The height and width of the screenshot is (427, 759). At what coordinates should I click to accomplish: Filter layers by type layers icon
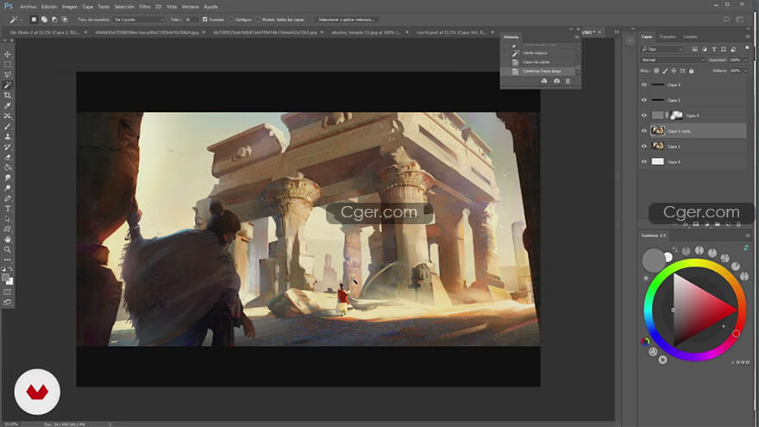[714, 49]
